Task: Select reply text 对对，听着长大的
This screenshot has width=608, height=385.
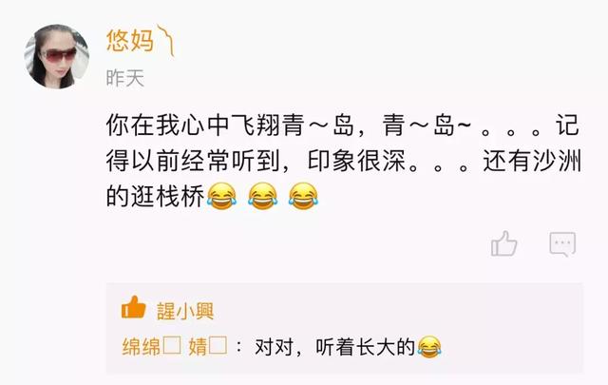Action: [334, 347]
